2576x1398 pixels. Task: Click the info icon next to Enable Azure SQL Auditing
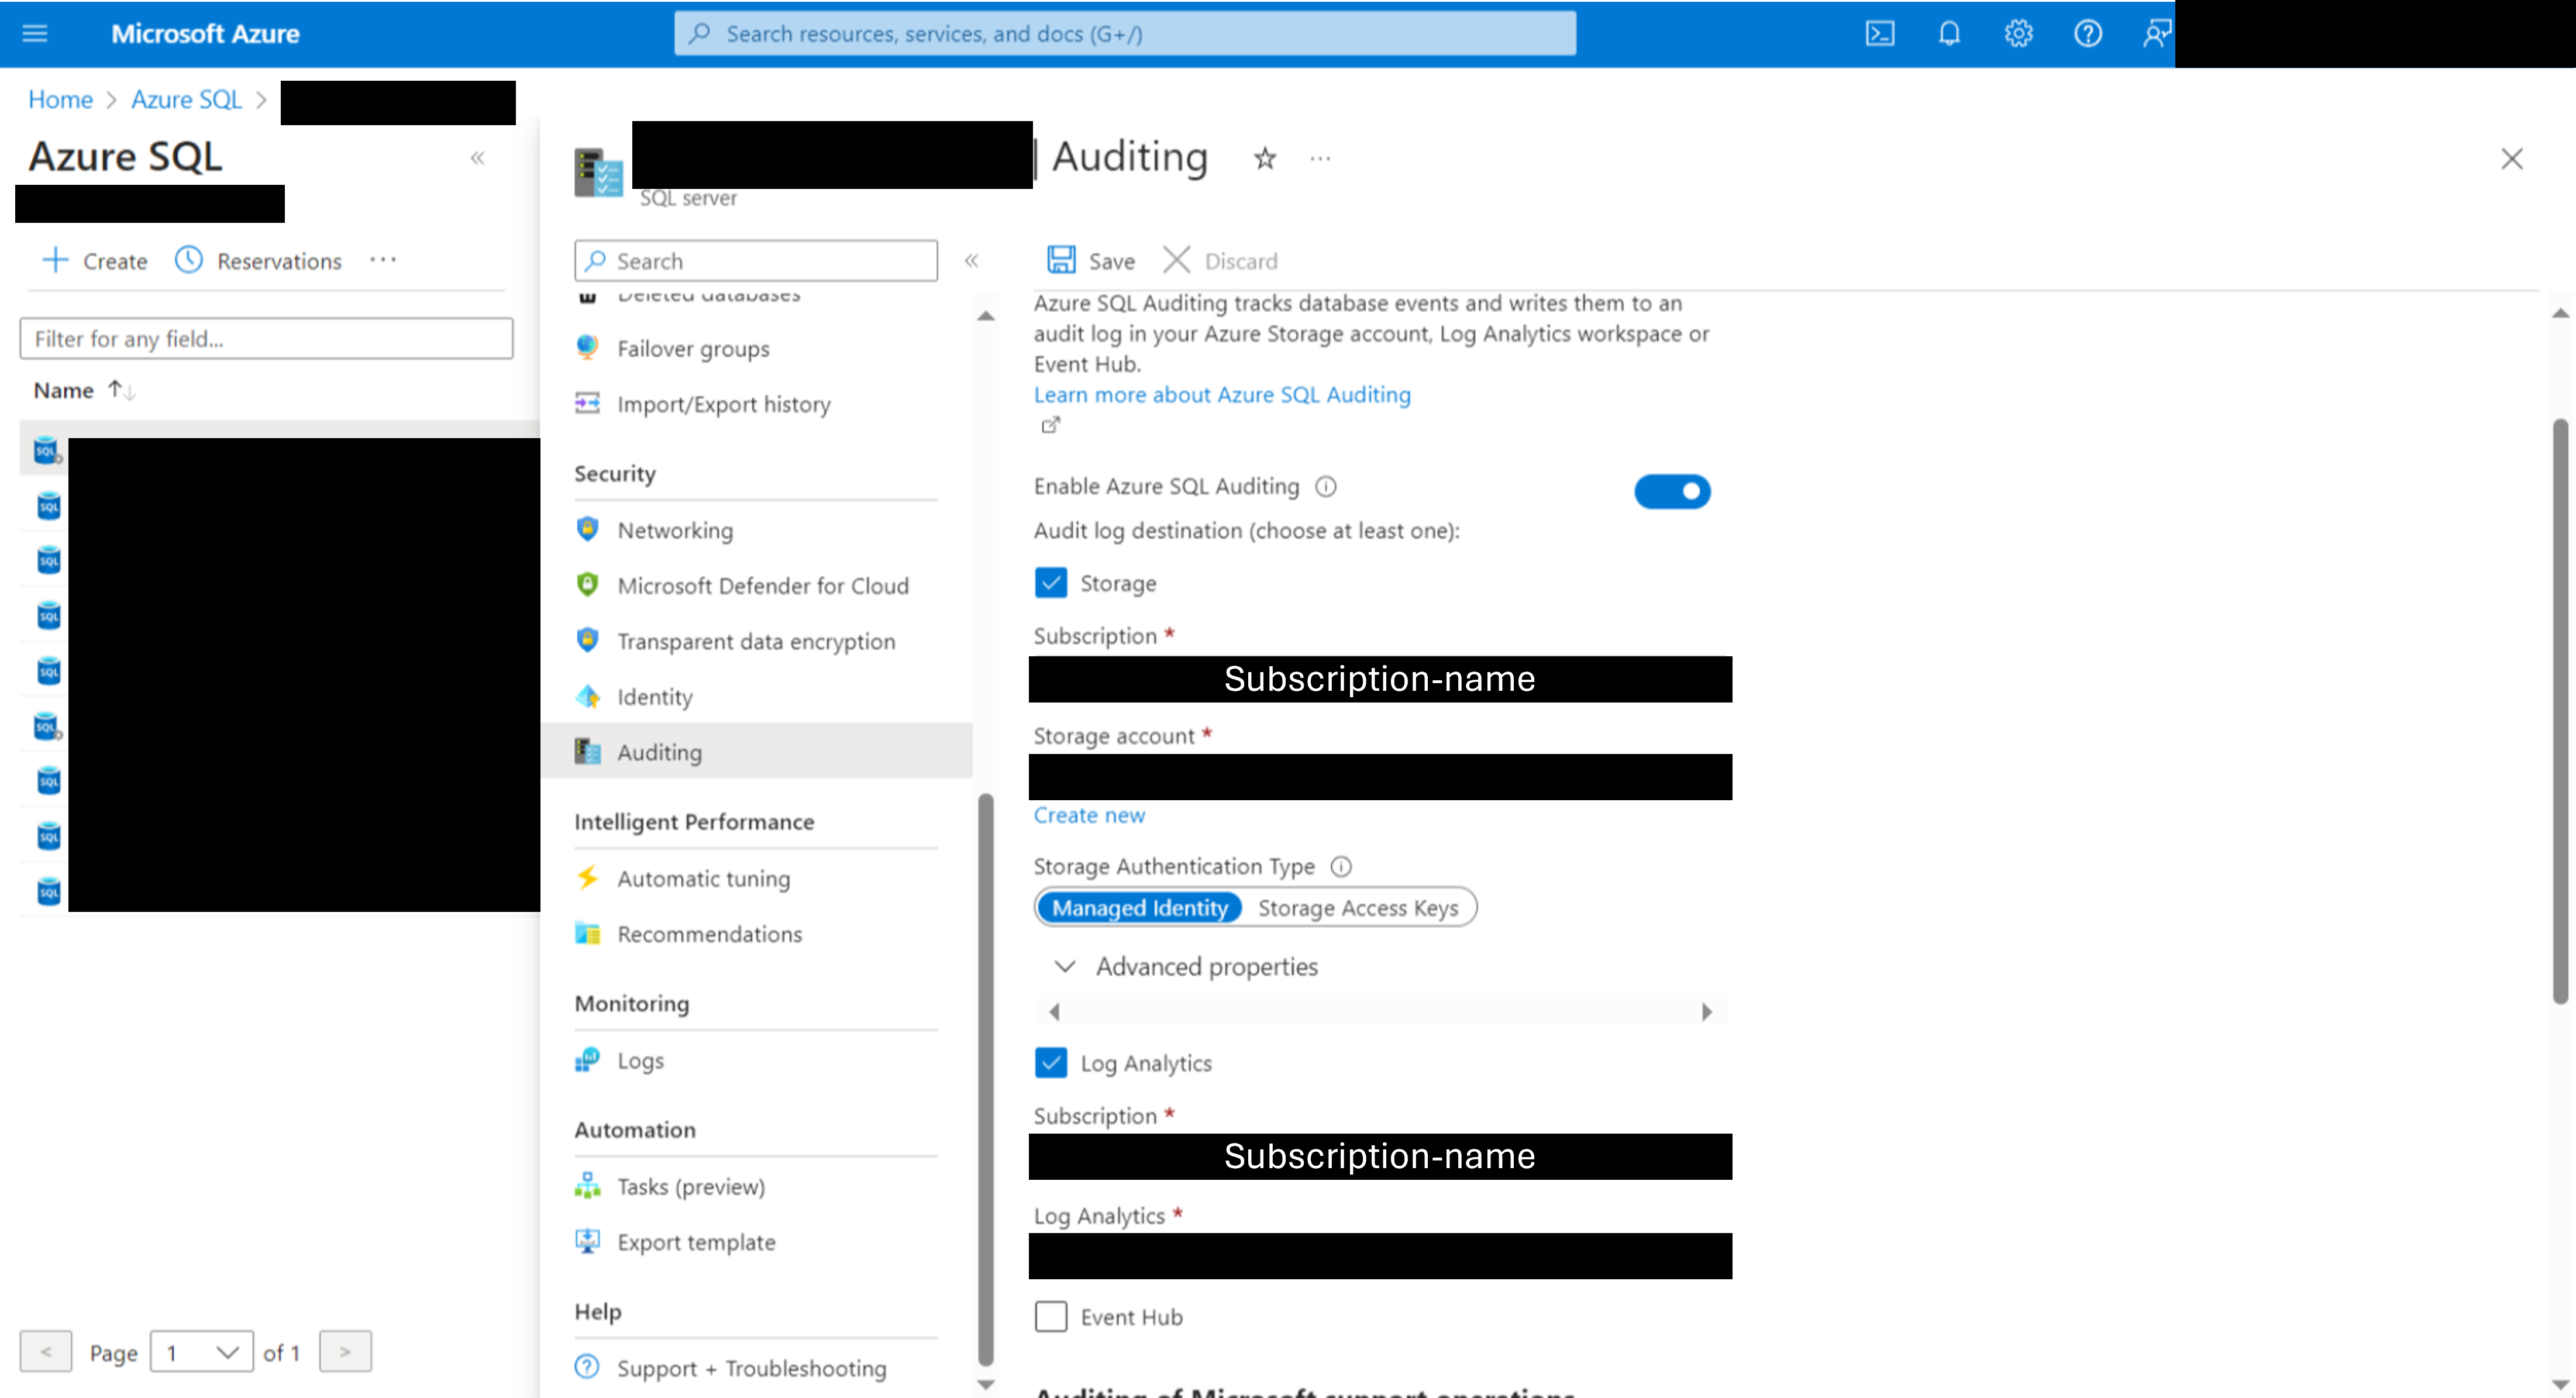coord(1325,487)
